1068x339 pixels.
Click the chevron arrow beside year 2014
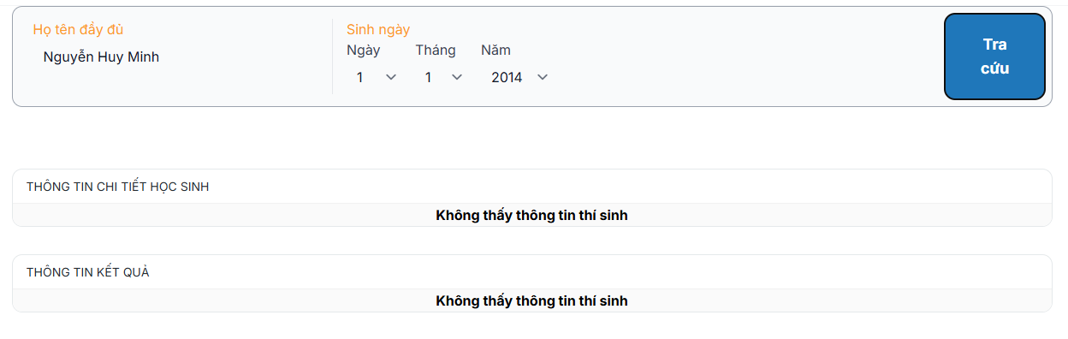tap(542, 77)
